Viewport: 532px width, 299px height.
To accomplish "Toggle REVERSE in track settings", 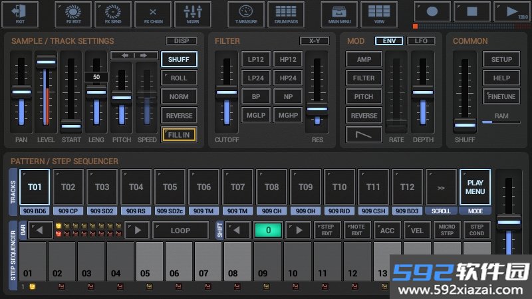I will point(179,116).
